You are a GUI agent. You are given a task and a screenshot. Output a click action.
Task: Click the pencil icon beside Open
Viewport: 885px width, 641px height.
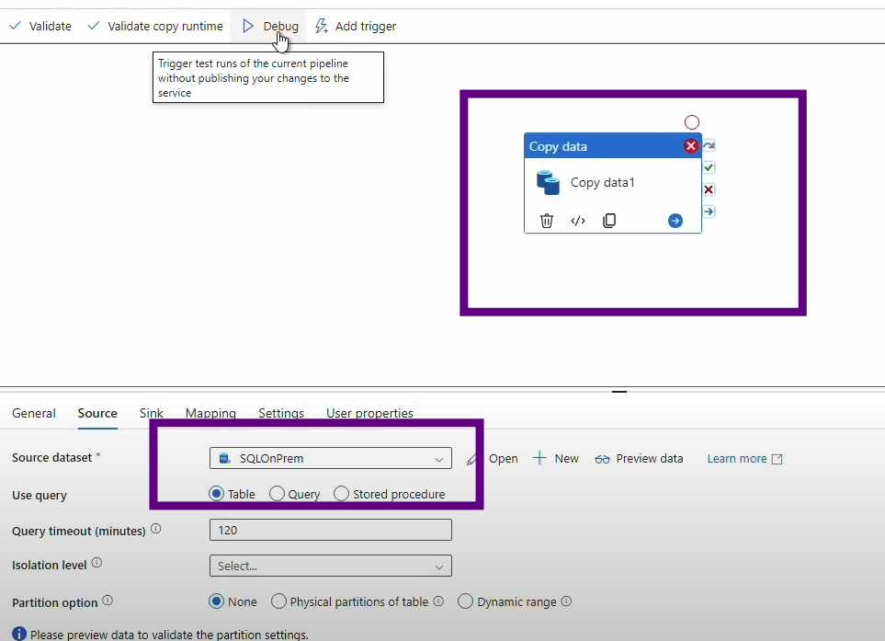pos(471,459)
